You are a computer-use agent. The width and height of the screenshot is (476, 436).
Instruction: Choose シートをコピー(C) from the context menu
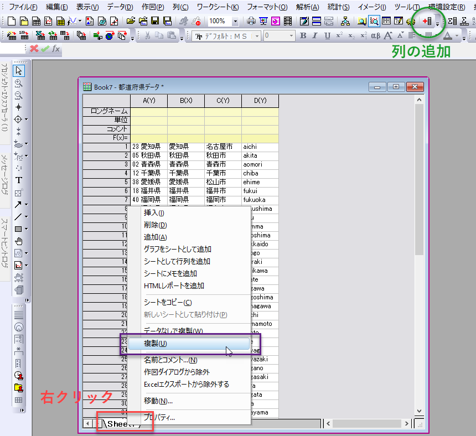189,302
